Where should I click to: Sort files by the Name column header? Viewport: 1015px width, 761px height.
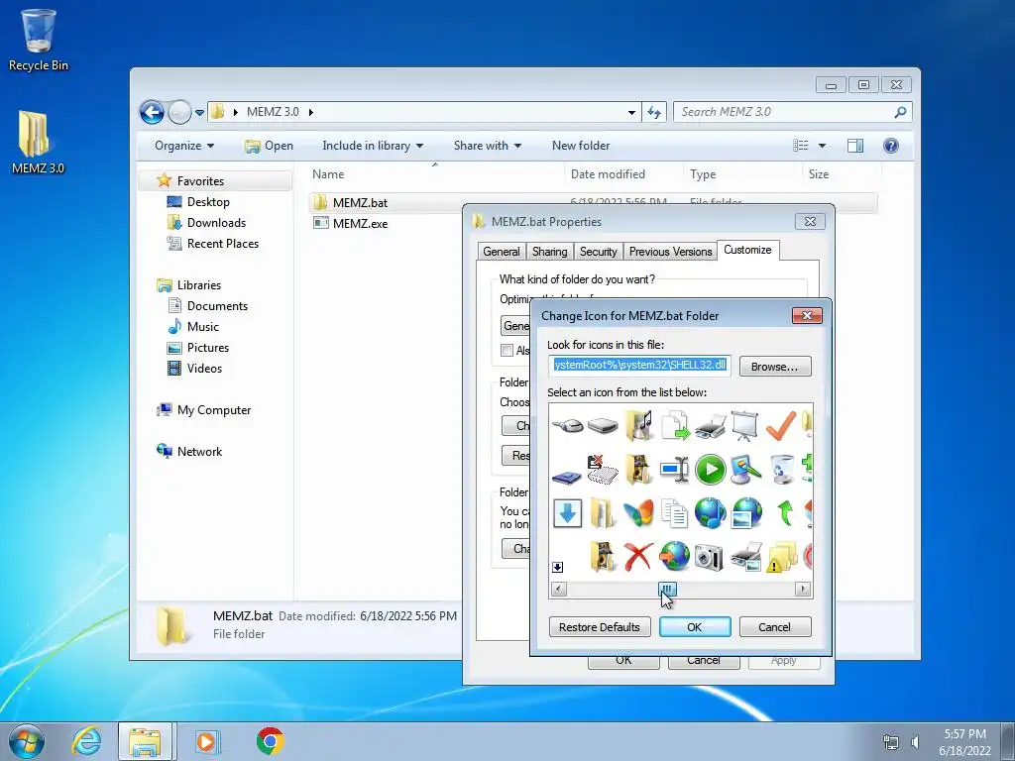coord(328,174)
